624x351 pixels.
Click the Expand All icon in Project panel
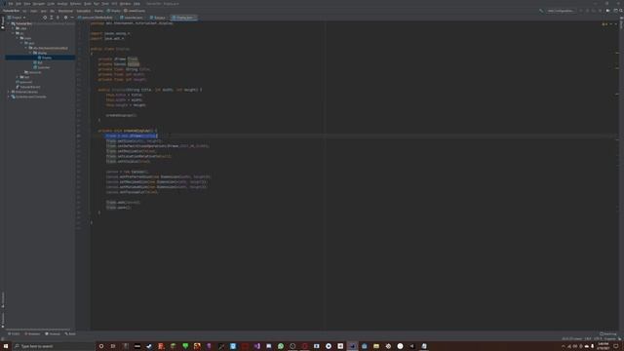52,18
